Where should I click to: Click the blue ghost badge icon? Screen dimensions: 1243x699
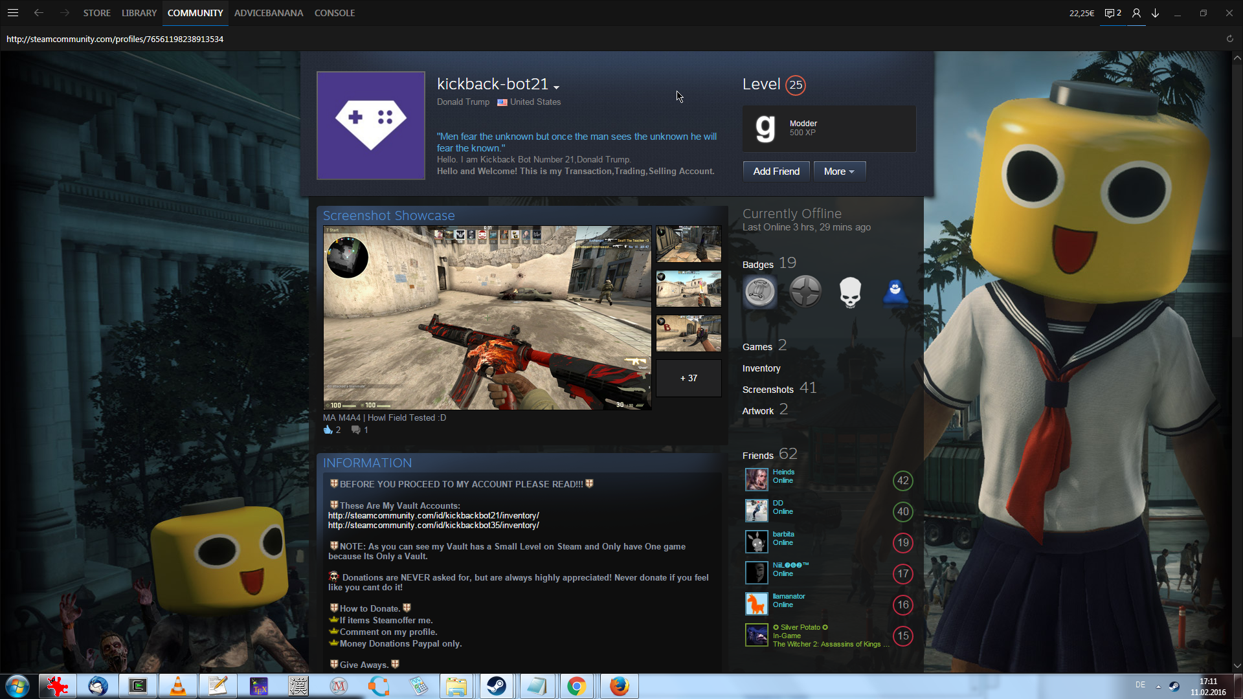[x=895, y=292]
